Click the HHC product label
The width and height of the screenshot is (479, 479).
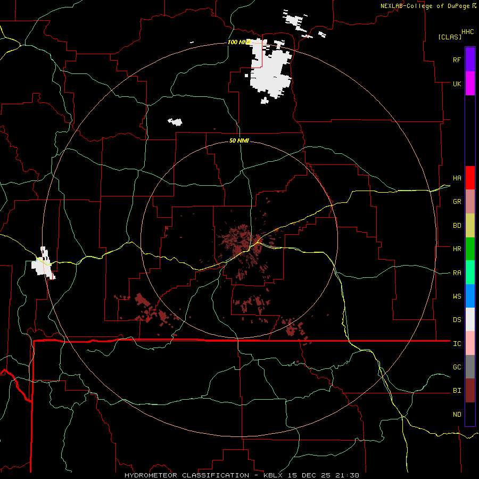click(467, 32)
